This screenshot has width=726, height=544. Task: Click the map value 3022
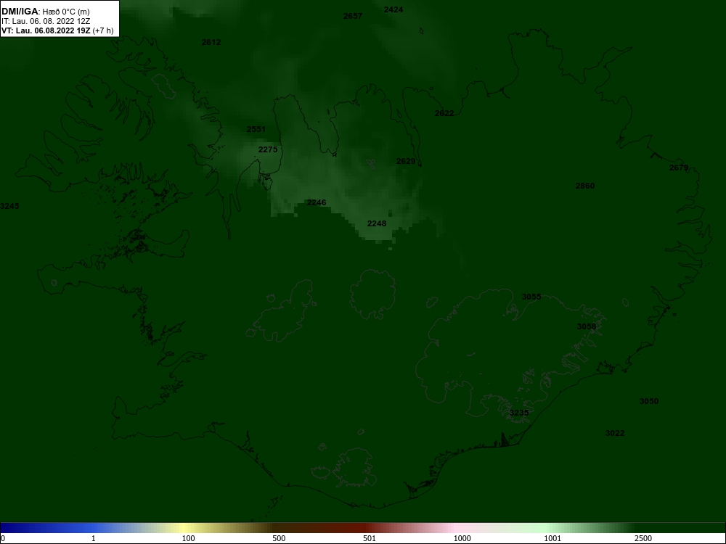click(x=615, y=433)
